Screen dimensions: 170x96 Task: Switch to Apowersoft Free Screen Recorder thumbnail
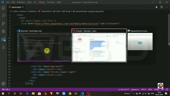tap(140, 40)
